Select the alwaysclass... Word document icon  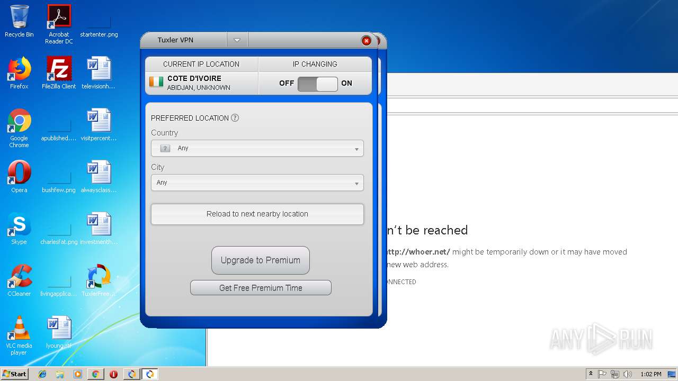99,177
